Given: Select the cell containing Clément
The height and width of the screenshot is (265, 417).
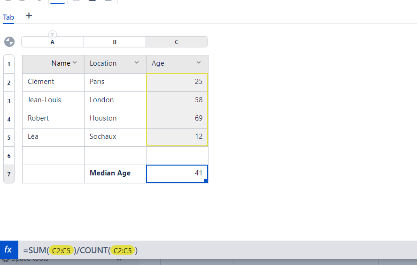Looking at the screenshot, I should coord(53,82).
